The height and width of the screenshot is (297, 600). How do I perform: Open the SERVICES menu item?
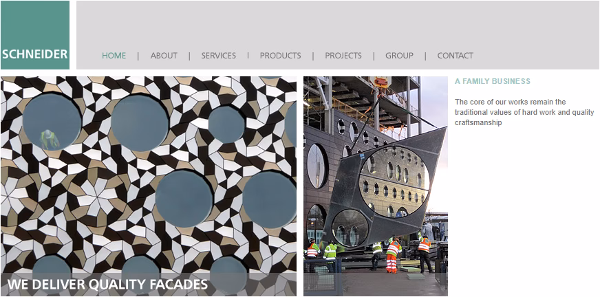[219, 56]
